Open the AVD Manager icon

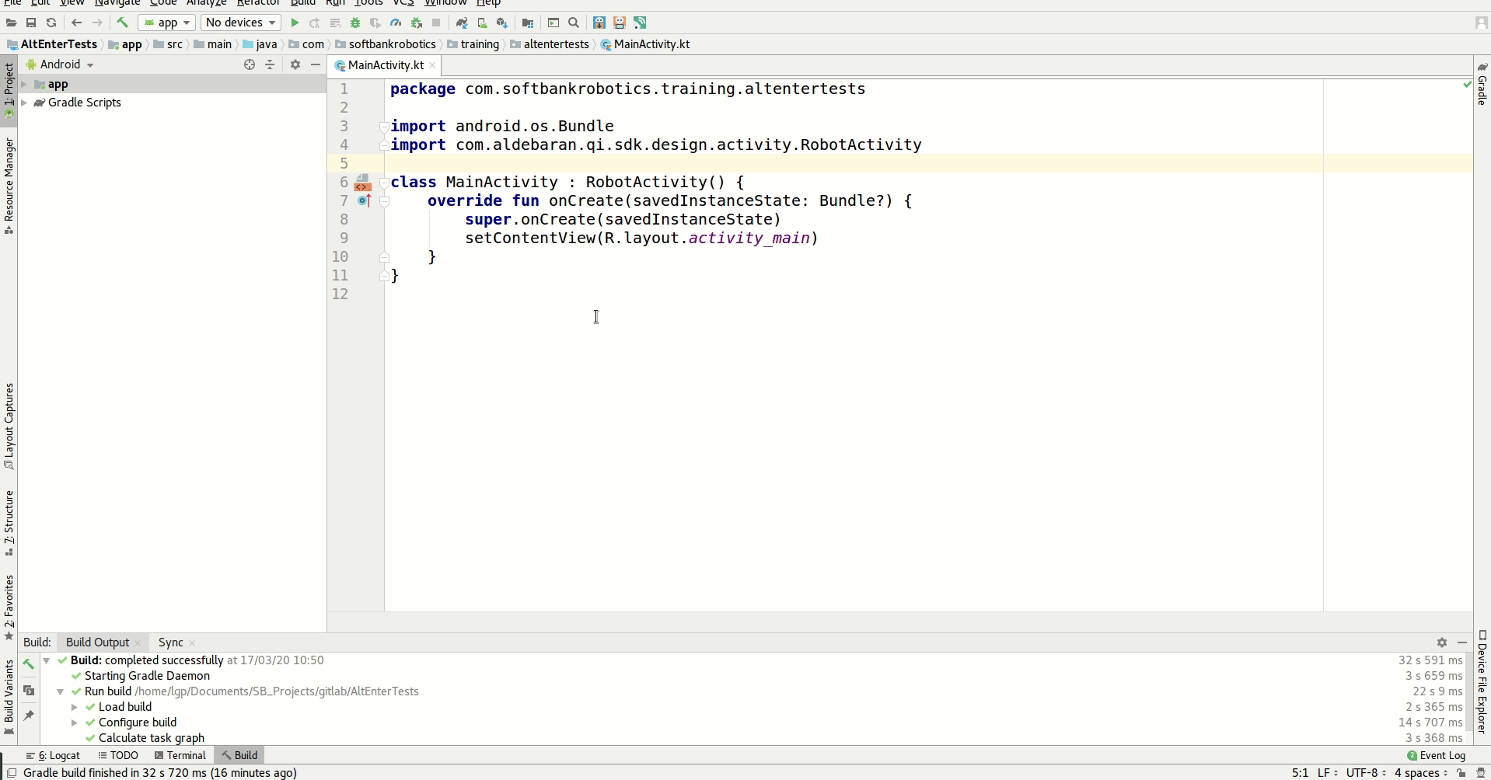click(482, 23)
